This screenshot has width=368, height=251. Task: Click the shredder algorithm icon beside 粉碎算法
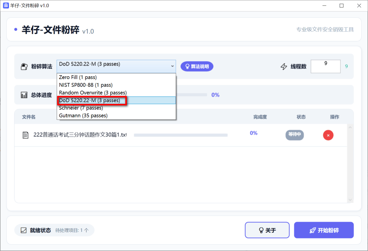point(24,67)
